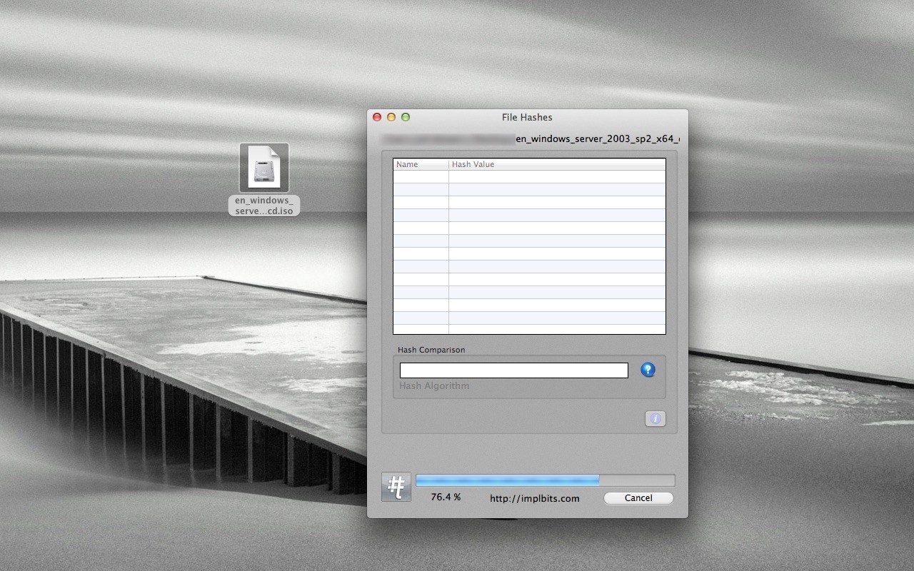Click the info 'i' button
Image resolution: width=914 pixels, height=571 pixels.
[655, 419]
